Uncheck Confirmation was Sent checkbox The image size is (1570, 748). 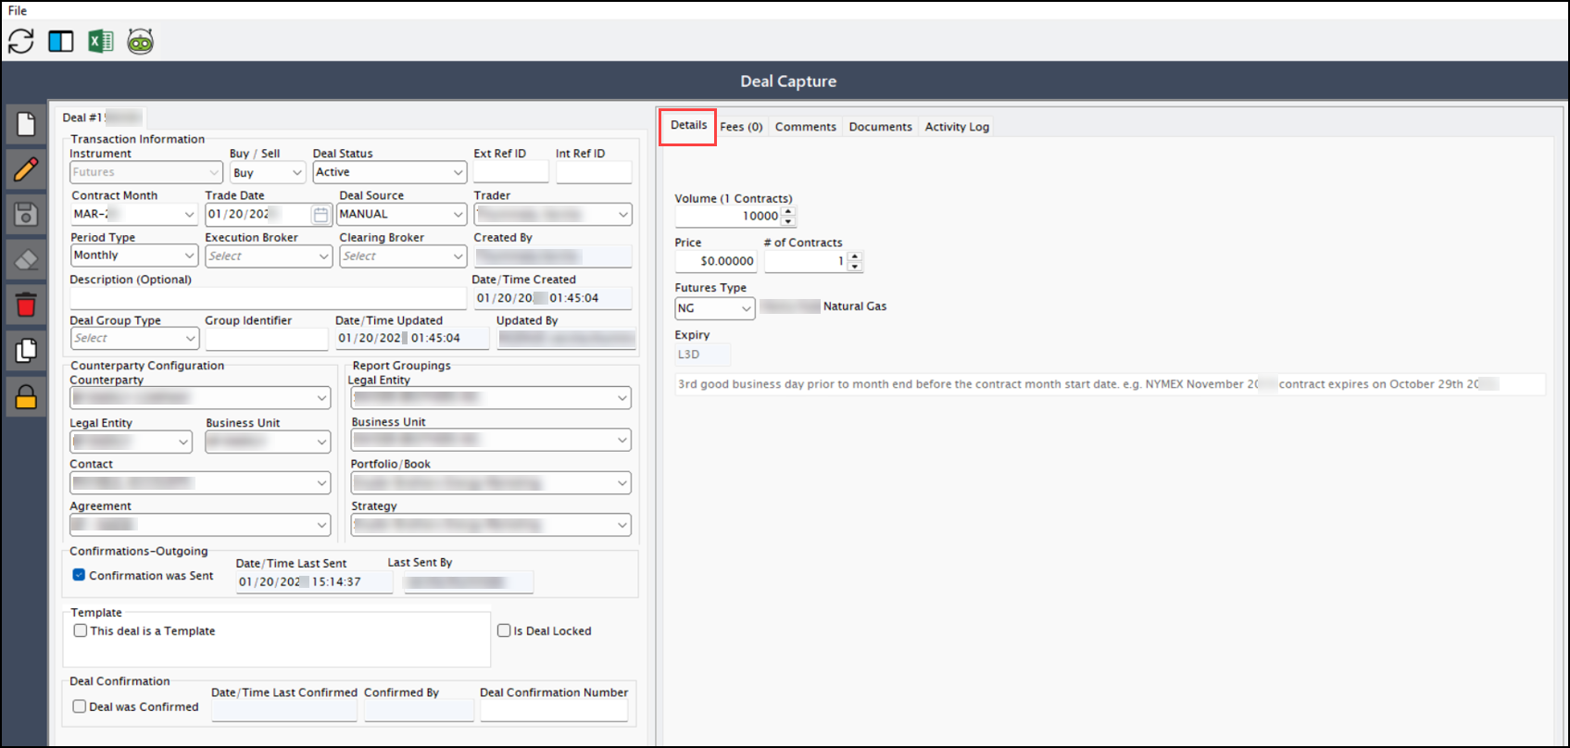pos(79,575)
